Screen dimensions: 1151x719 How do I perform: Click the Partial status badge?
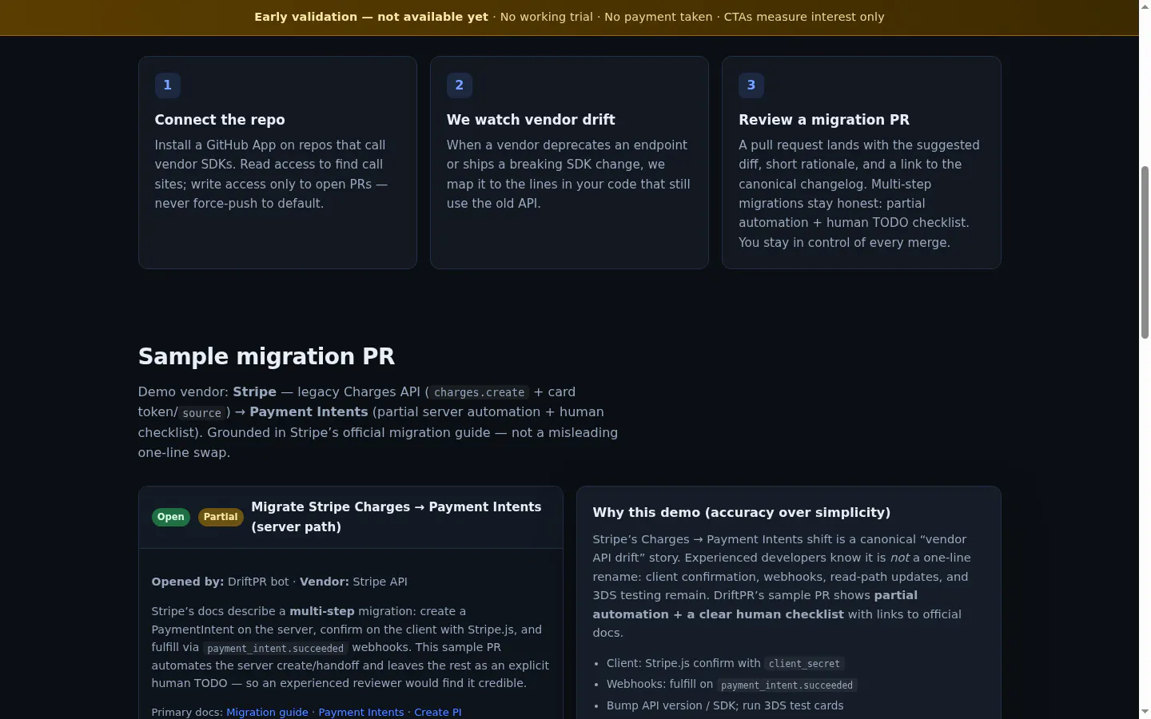221,517
